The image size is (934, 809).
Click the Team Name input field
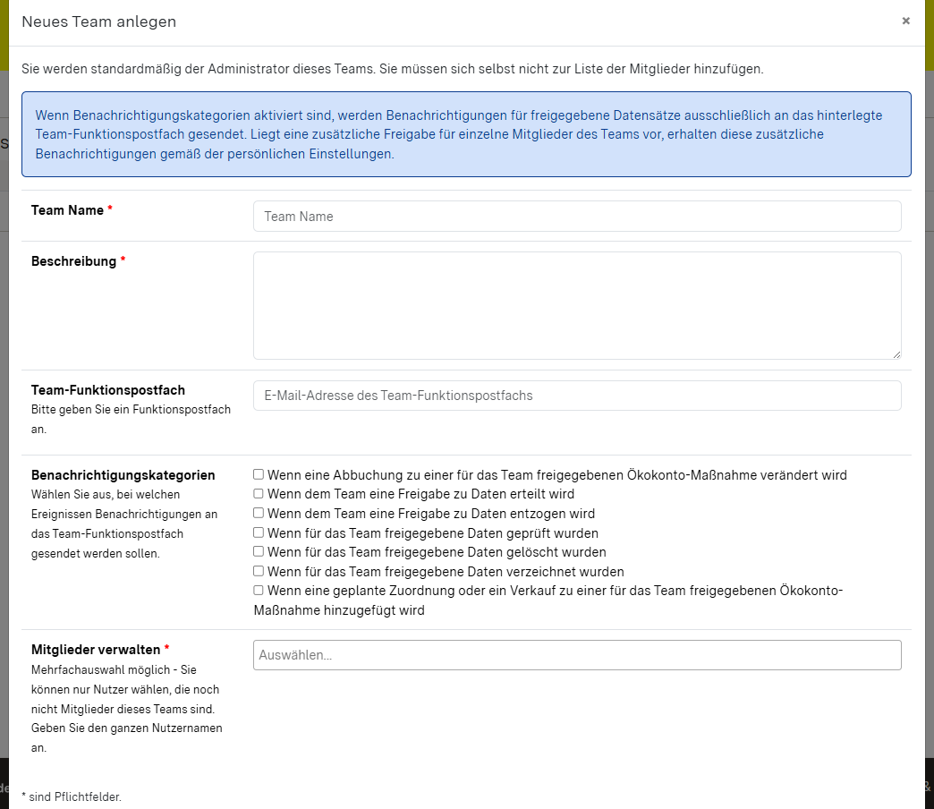tap(577, 217)
